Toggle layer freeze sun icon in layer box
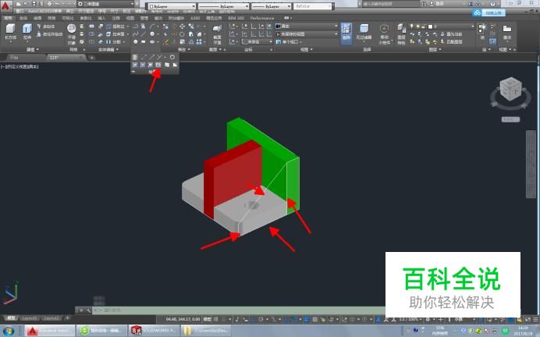This screenshot has height=337, width=540. (x=417, y=27)
